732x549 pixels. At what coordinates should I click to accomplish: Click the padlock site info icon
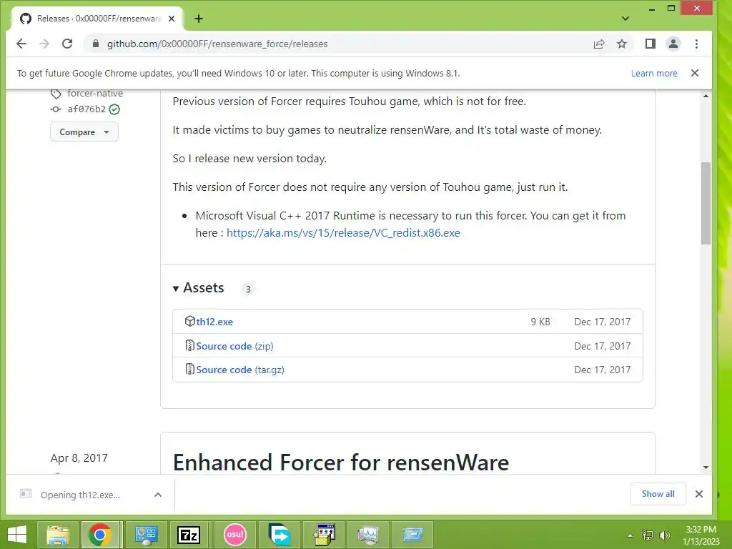coord(96,44)
